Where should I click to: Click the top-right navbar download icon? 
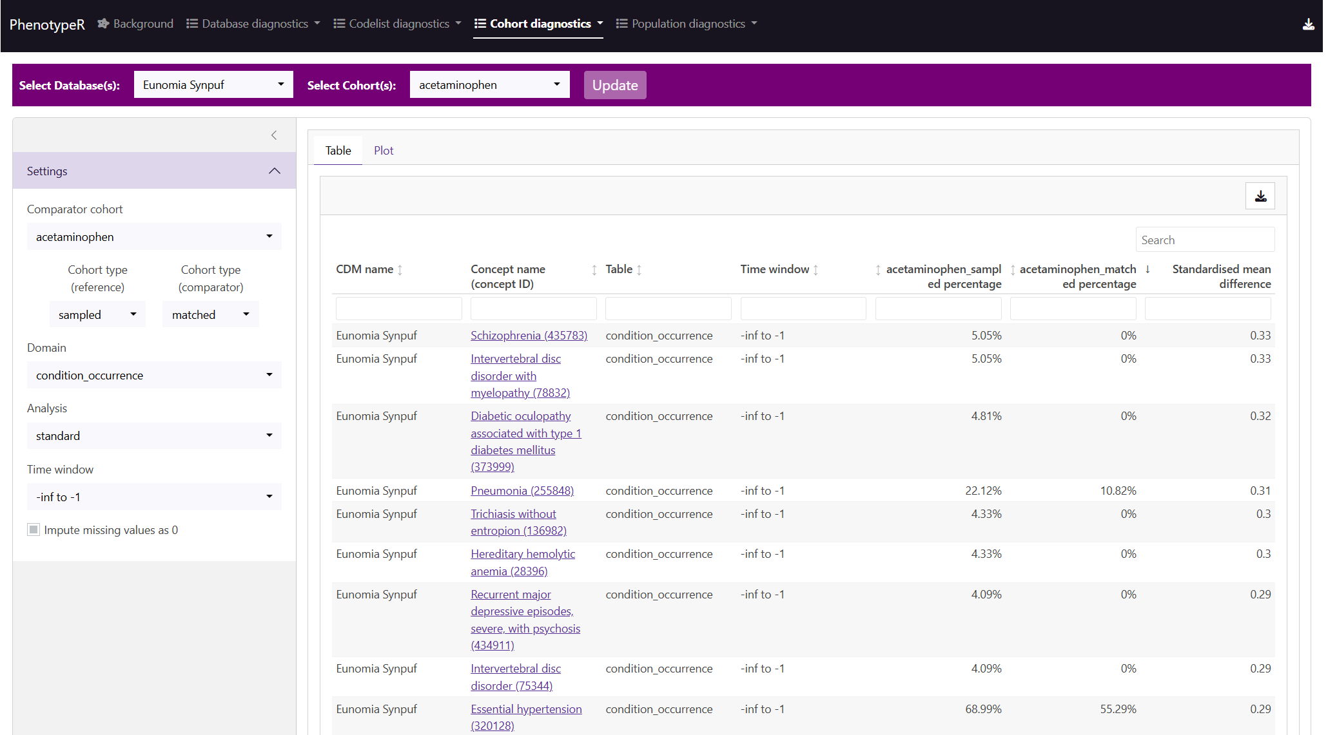[x=1308, y=24]
